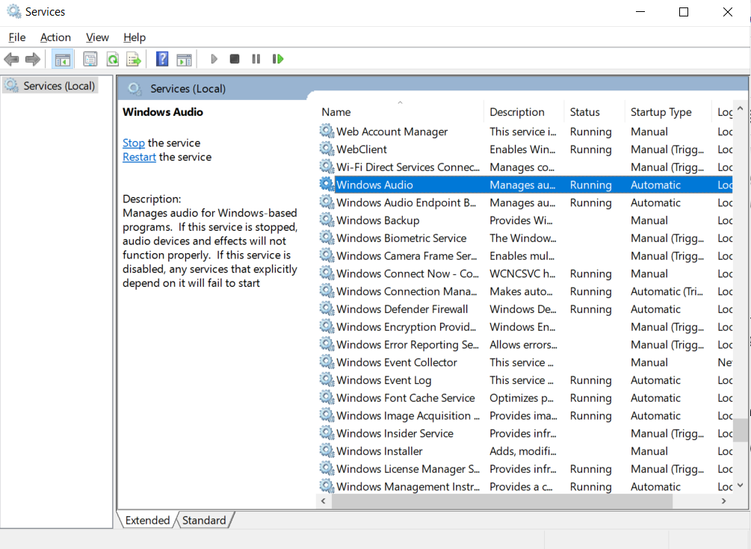This screenshot has height=549, width=751.
Task: Select the Windows Camera Frame Ser... service
Action: 525,255
